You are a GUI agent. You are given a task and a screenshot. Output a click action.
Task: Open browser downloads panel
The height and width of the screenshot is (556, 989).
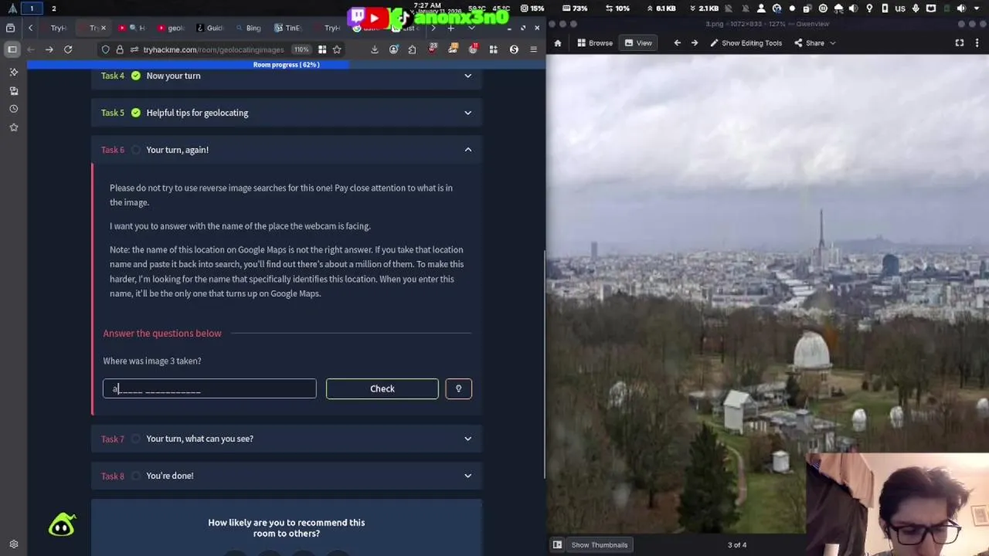[375, 49]
